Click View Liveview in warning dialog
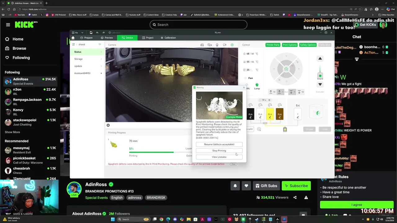This screenshot has height=223, width=397. pyautogui.click(x=219, y=157)
